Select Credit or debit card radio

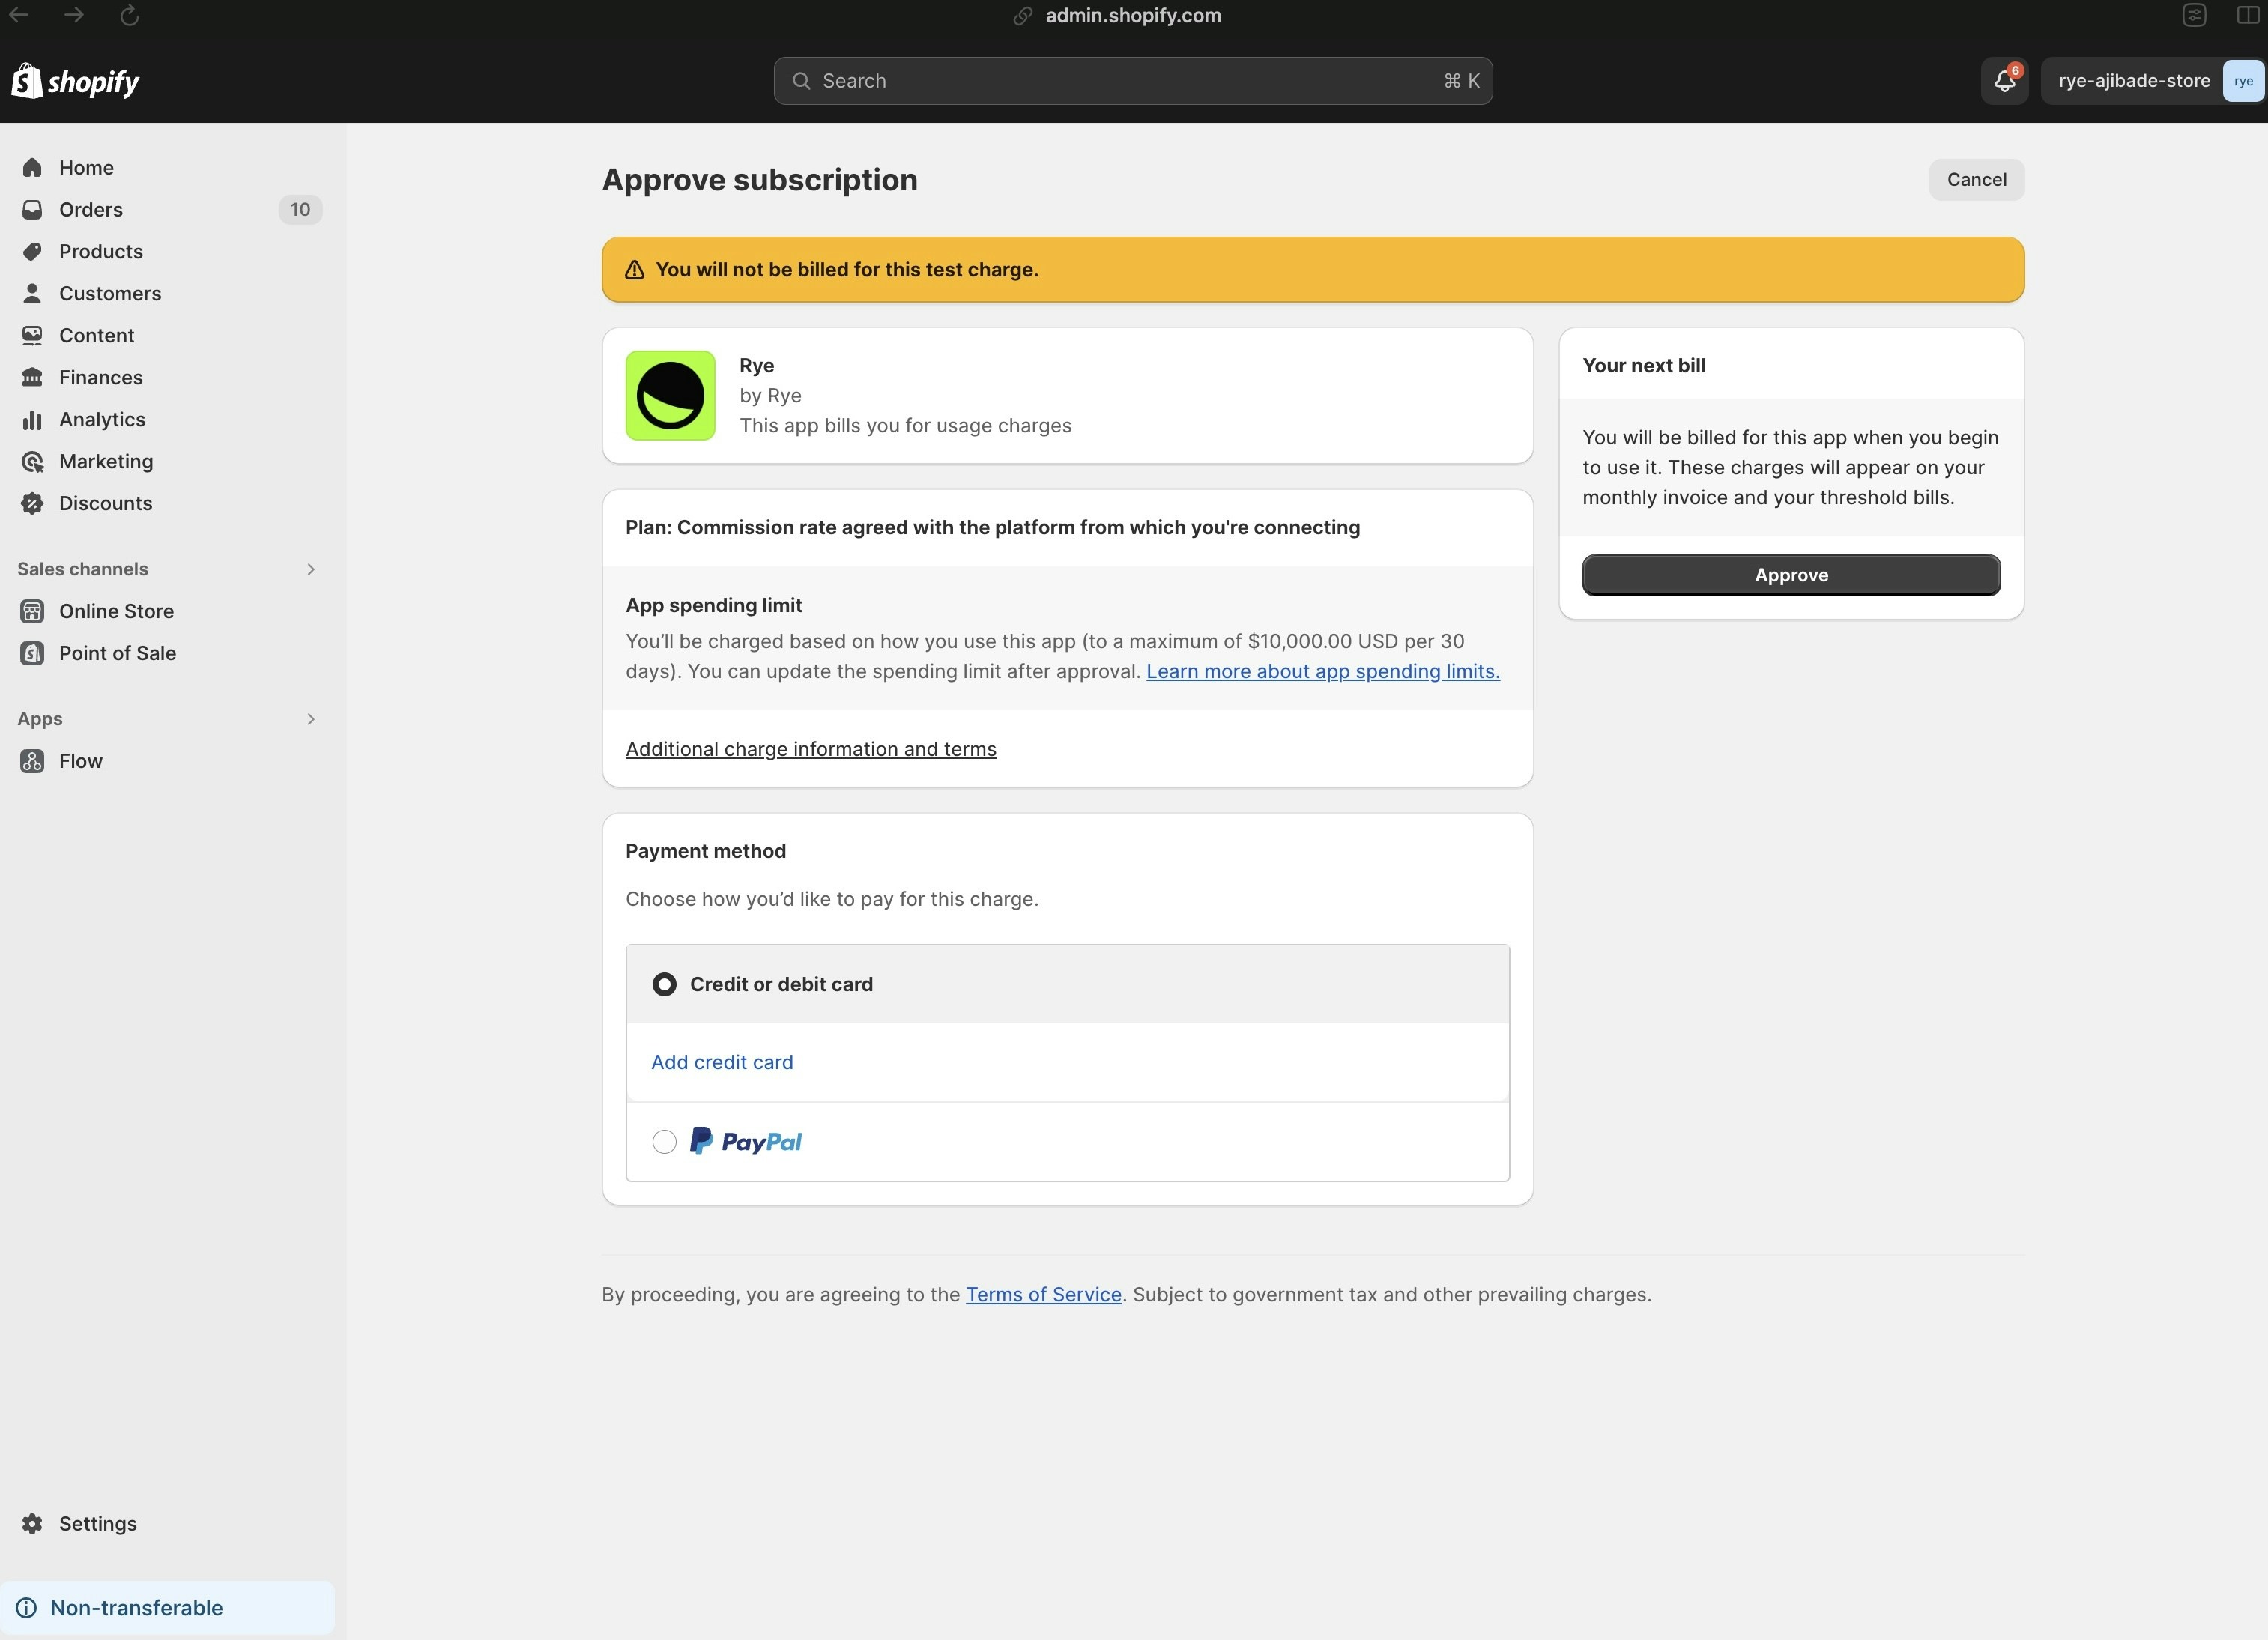point(664,984)
